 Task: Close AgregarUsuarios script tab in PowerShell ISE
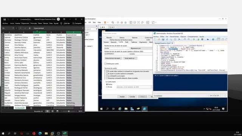(x=172, y=43)
